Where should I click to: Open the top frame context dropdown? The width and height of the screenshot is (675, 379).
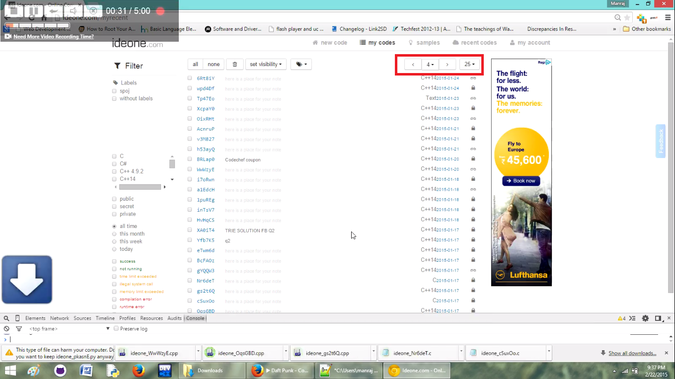[x=69, y=329]
